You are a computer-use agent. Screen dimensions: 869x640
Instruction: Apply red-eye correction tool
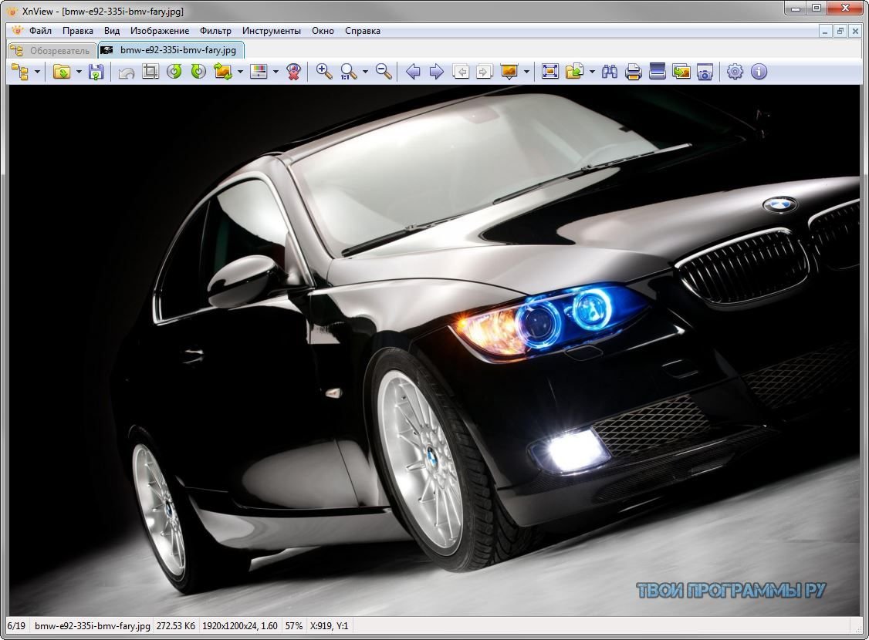(x=294, y=72)
